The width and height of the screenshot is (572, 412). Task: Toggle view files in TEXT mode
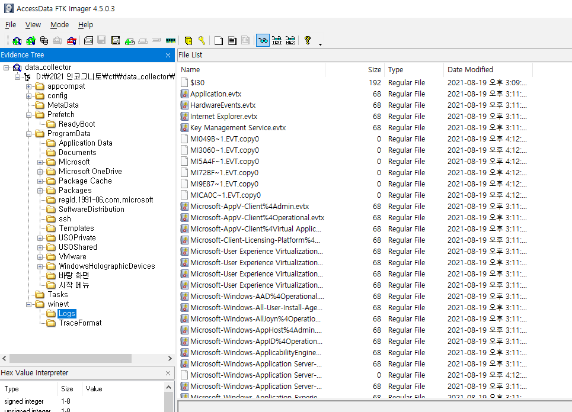tap(277, 40)
